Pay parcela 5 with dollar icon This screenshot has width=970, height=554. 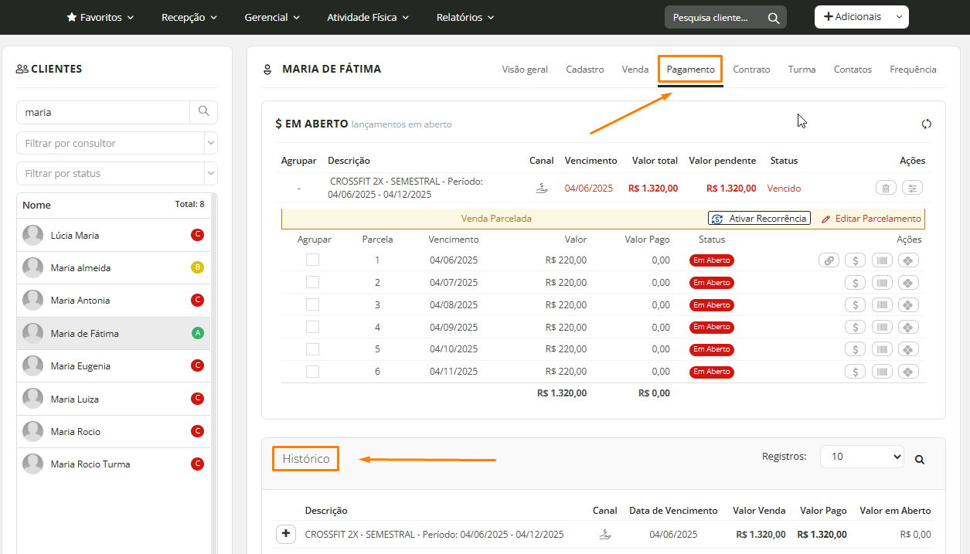click(x=855, y=349)
